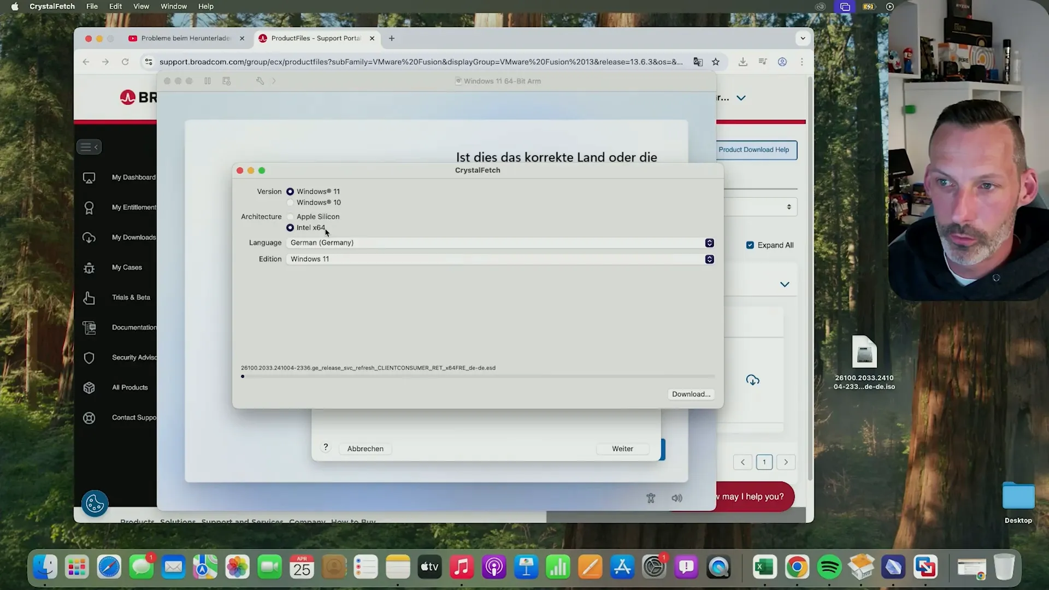Open Microsoft Excel from the Dock
Image resolution: width=1049 pixels, height=590 pixels.
point(765,568)
